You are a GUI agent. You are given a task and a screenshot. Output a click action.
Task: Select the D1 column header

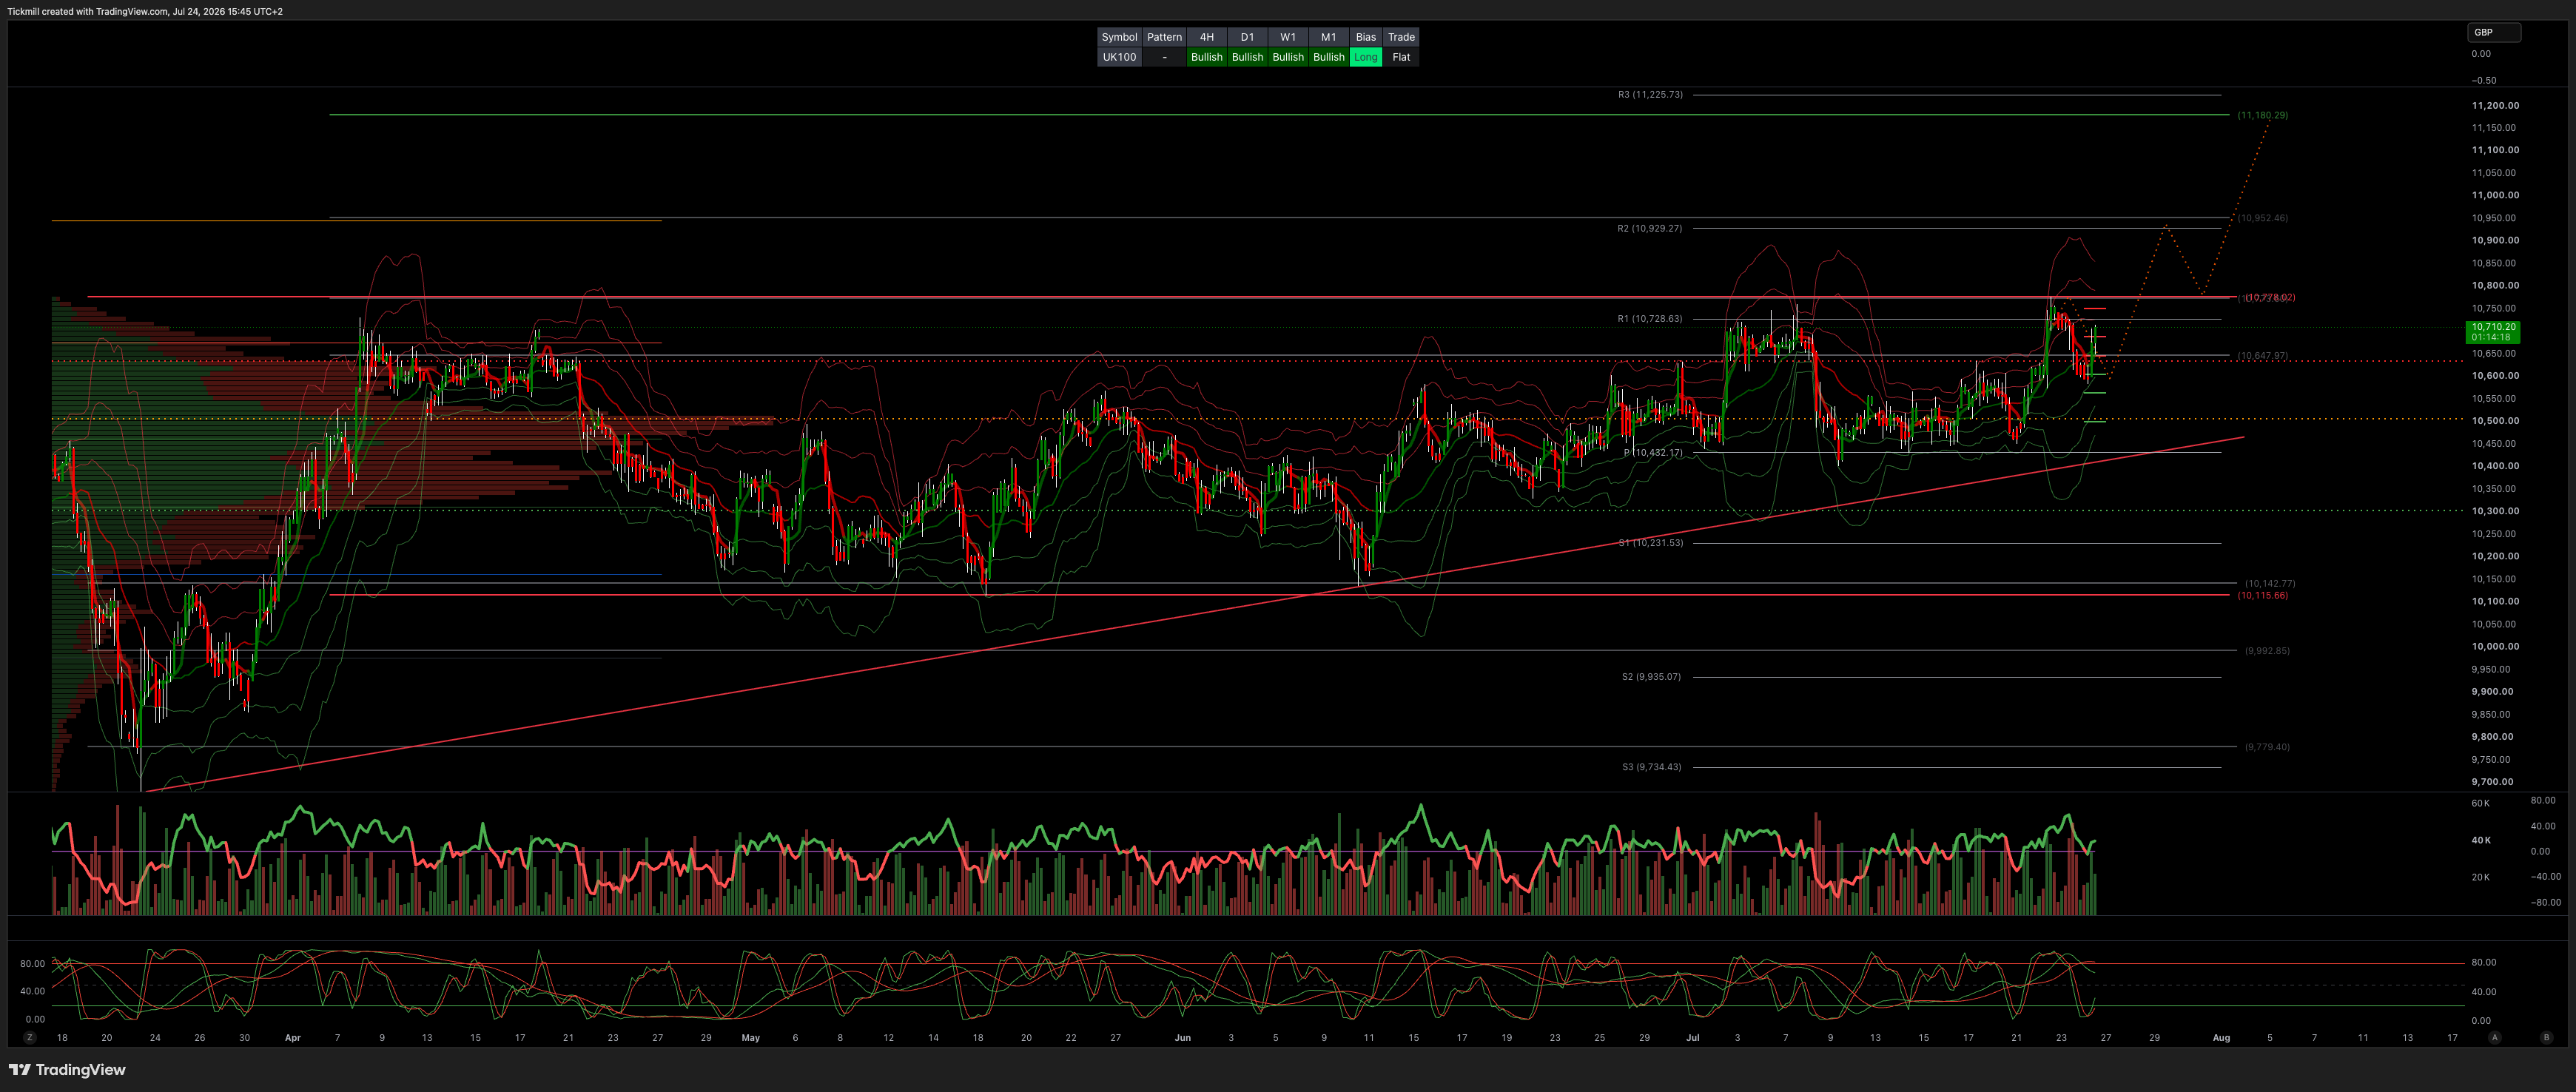[x=1247, y=37]
